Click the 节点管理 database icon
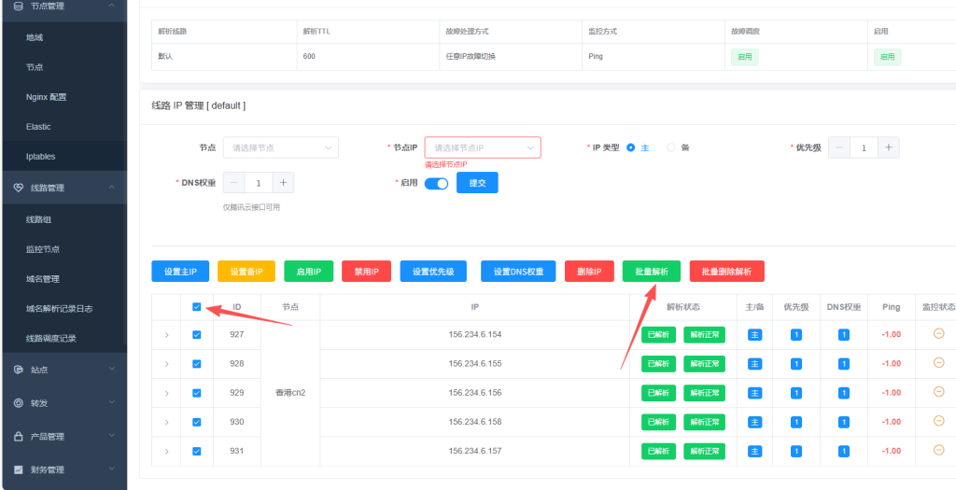Image resolution: width=956 pixels, height=490 pixels. pyautogui.click(x=19, y=6)
